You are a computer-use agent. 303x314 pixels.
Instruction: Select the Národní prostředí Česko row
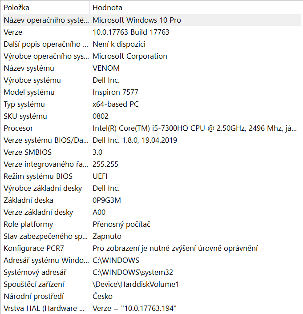click(x=102, y=296)
